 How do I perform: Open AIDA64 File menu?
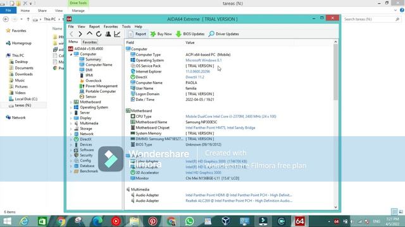[71, 26]
